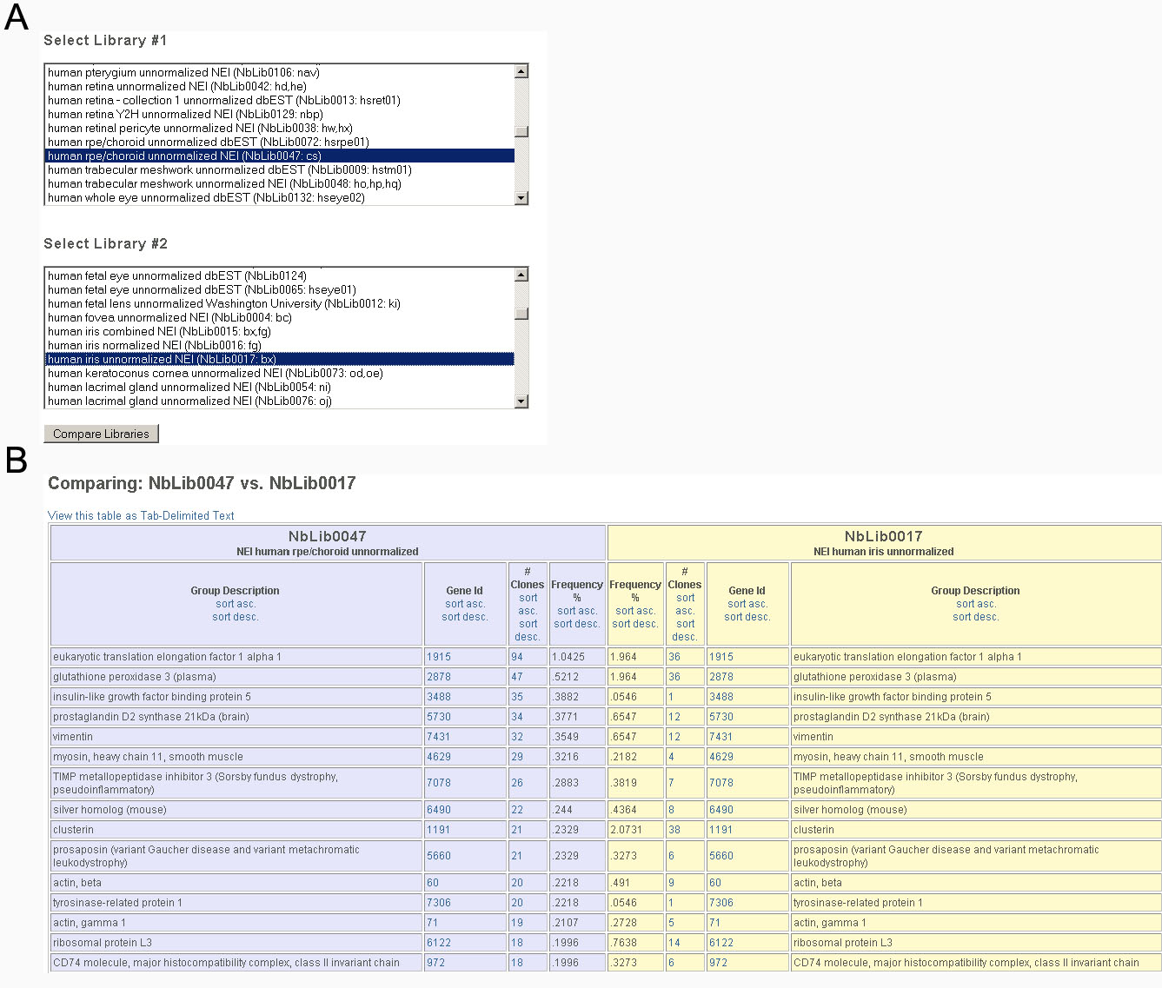Sort NbLib0017 Group Description descending

(x=975, y=617)
